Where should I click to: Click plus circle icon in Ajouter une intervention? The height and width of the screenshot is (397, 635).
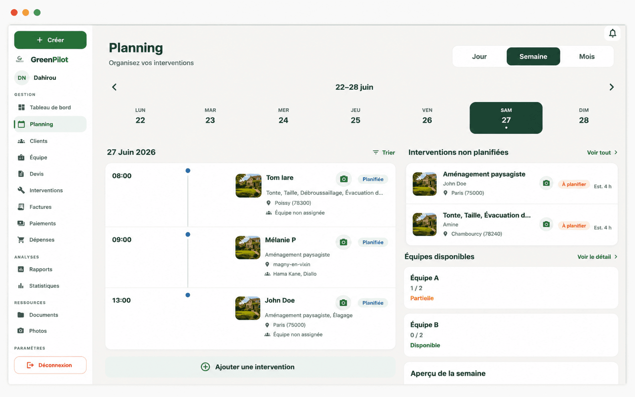point(205,367)
